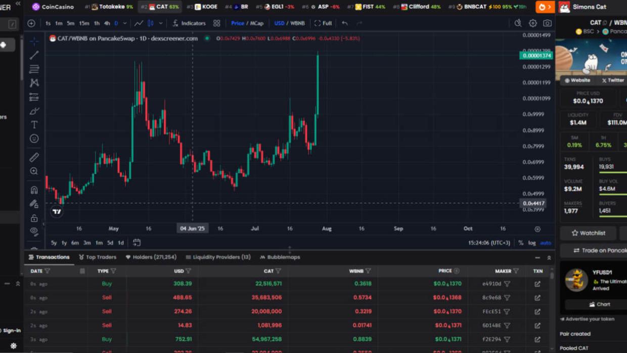Set chart interval to 4h
Screen dimensions: 627x353
pos(107,23)
